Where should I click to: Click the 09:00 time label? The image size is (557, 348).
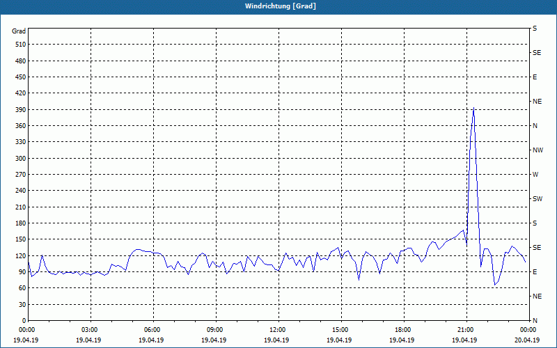pos(216,330)
